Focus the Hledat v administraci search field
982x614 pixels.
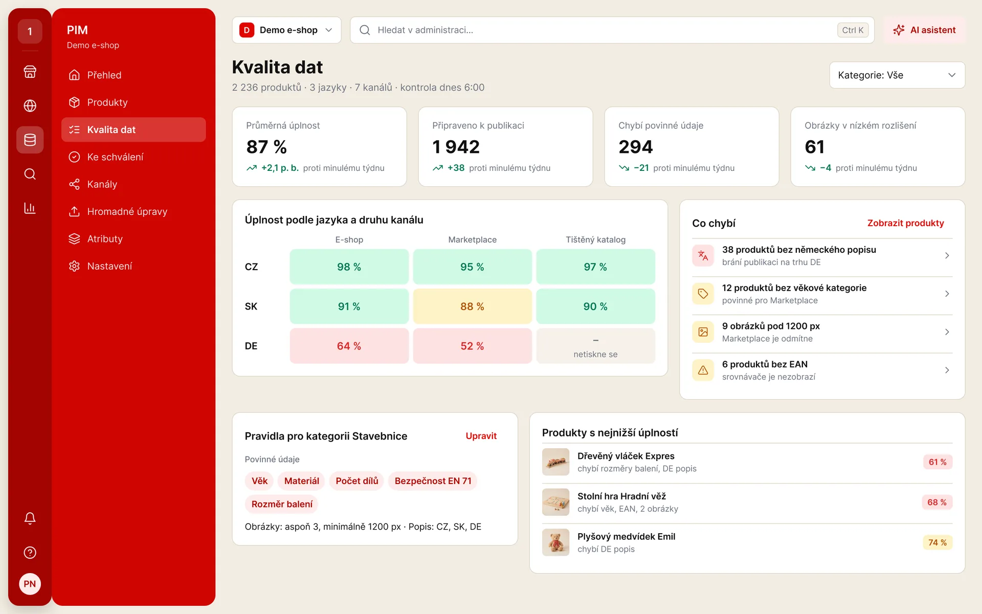point(612,30)
